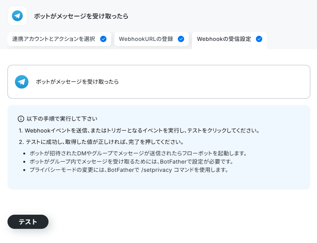Screen dimensions: 317x243
Task: Switch to the WebhookURLの登録 tab
Action: [151, 39]
